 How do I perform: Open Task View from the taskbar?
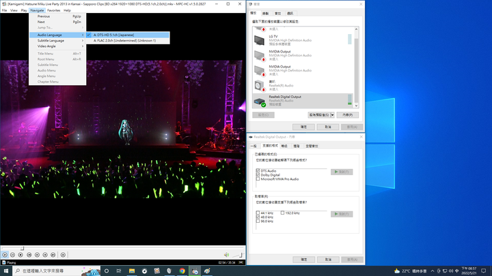point(119,271)
